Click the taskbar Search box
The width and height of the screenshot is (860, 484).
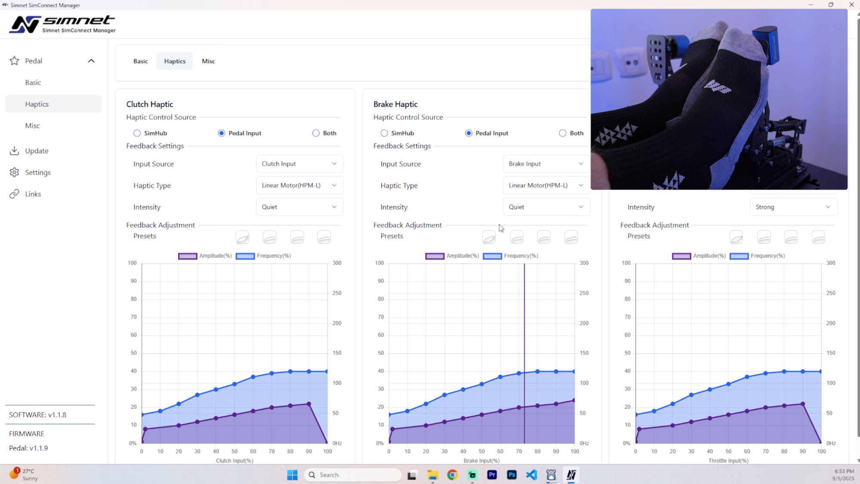coord(353,475)
